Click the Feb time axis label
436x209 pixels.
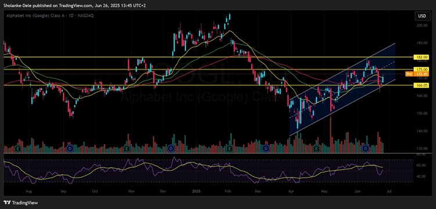(x=228, y=192)
